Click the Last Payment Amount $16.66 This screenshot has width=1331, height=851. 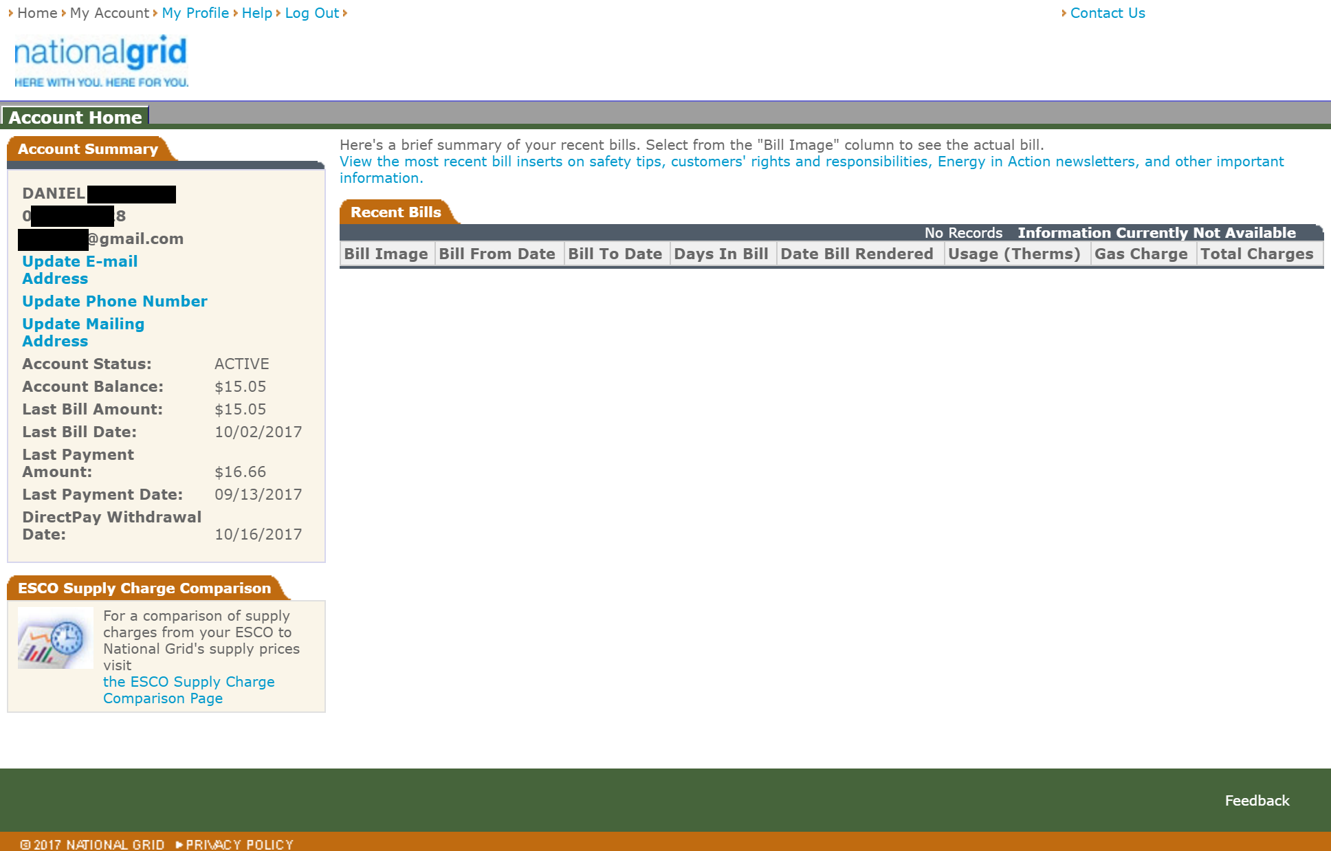click(241, 472)
